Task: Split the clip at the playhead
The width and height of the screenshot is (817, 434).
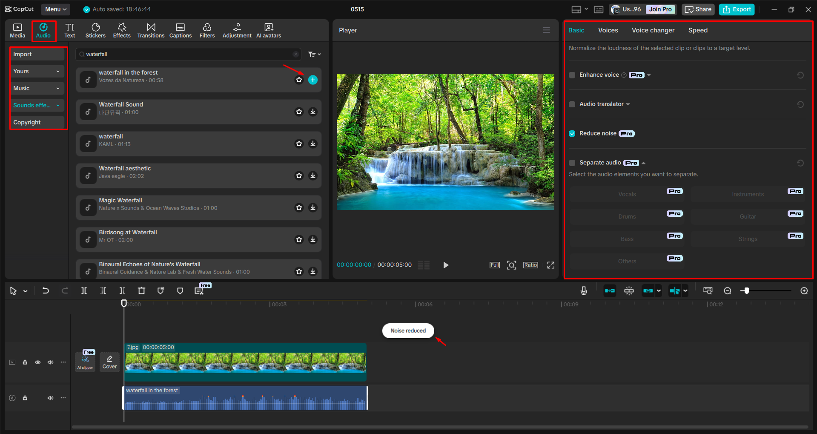Action: 84,290
